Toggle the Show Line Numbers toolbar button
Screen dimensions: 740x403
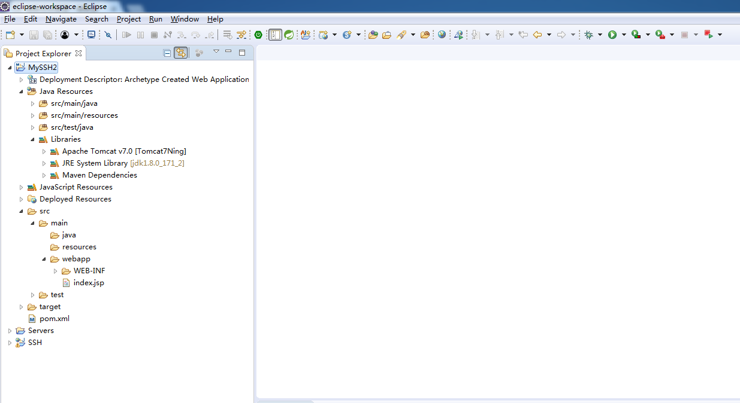275,35
